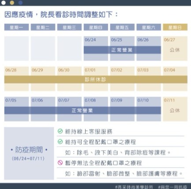Click the 07/11 公休 cell
Viewport: 191px width, 189px height.
pos(175,109)
